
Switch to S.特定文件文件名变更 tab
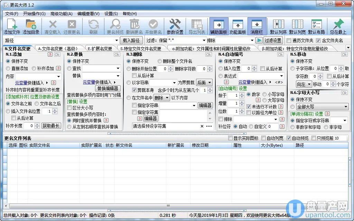click(x=141, y=49)
